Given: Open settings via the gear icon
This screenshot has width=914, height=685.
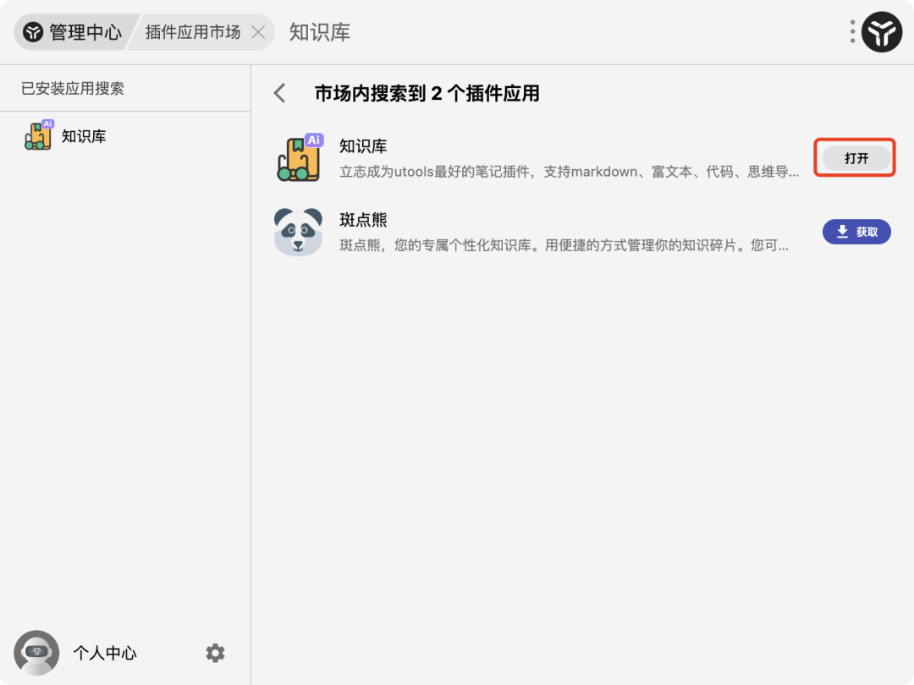Looking at the screenshot, I should click(x=215, y=653).
